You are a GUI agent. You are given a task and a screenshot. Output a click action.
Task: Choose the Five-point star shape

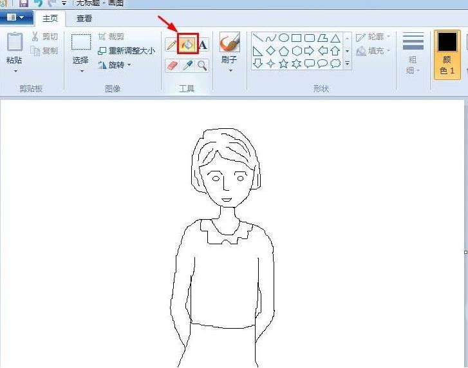(x=283, y=63)
